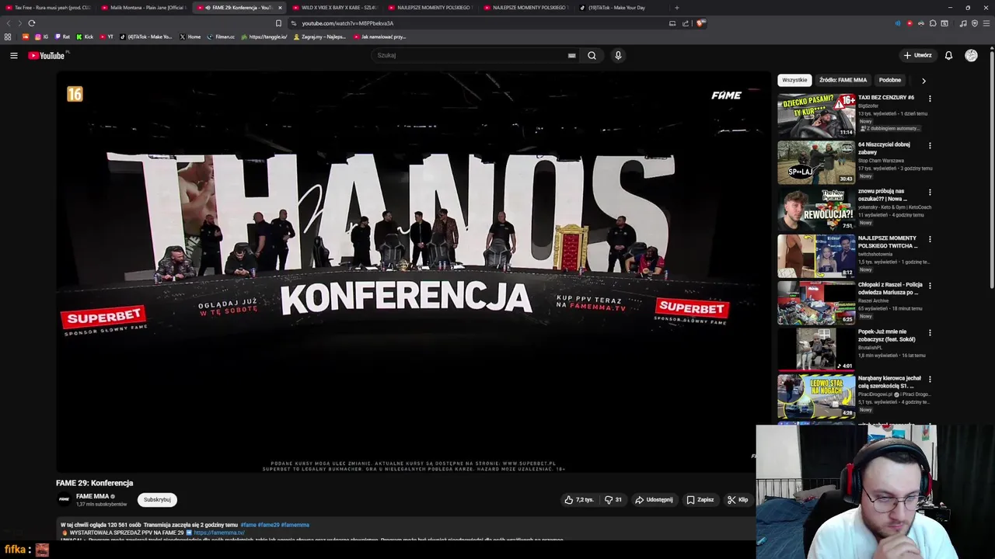Open 64 Niszczyciel dobrej zabawy thumbnail
The height and width of the screenshot is (559, 995).
[x=816, y=161]
